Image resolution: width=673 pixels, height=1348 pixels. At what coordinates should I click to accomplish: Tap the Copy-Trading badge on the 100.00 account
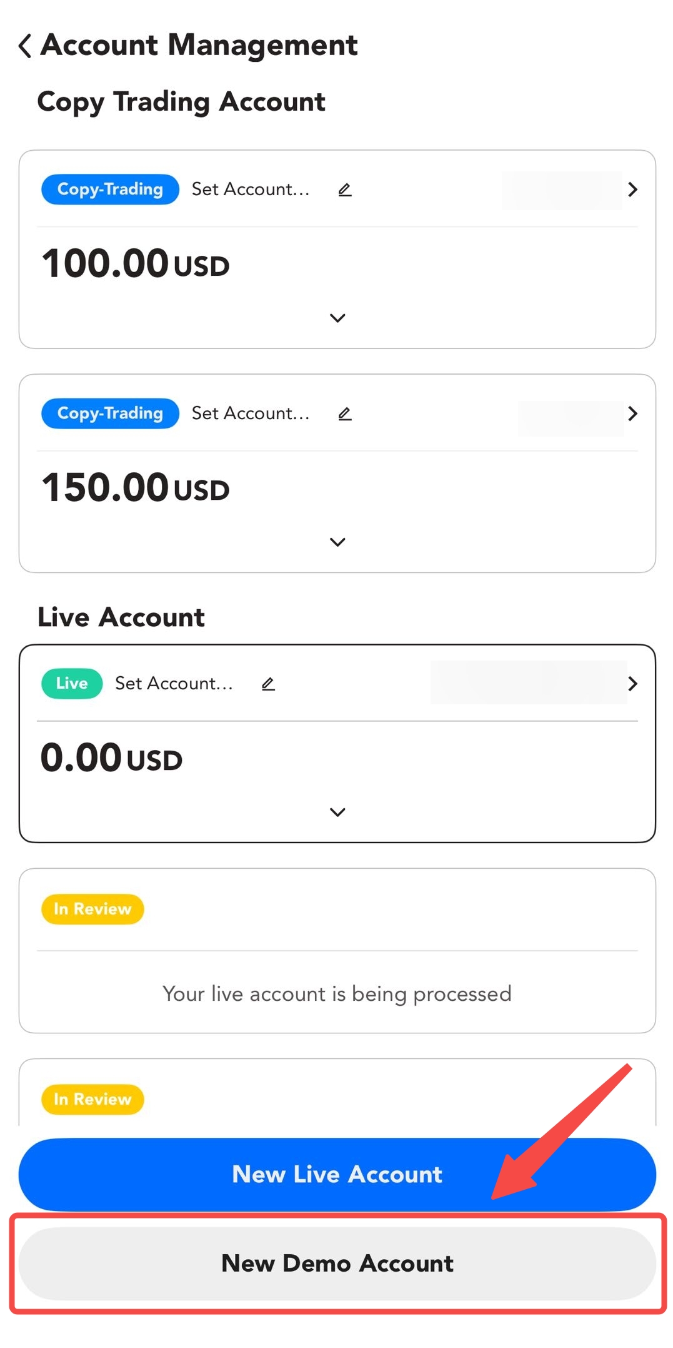pyautogui.click(x=110, y=190)
